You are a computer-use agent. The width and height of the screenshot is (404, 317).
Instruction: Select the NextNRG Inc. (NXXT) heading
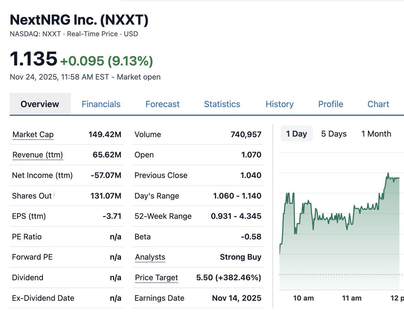(79, 20)
